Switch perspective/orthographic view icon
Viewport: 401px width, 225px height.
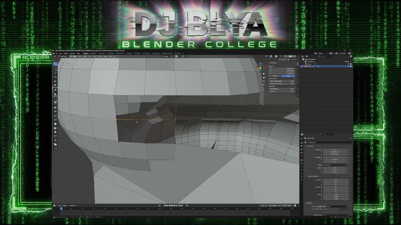tap(263, 84)
